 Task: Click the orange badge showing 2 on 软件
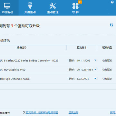point(80,2)
